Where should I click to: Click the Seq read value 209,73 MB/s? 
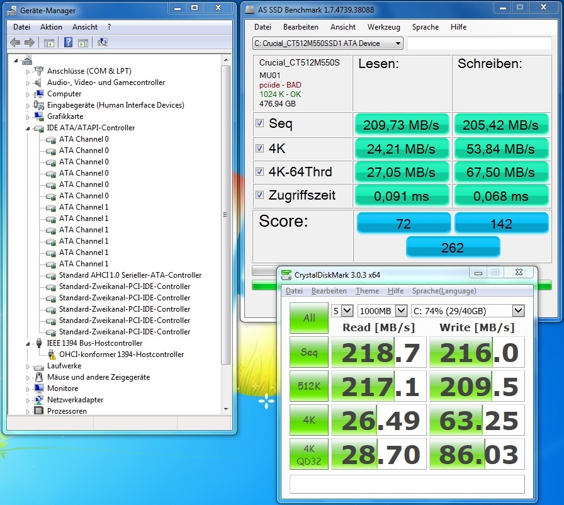(x=402, y=125)
